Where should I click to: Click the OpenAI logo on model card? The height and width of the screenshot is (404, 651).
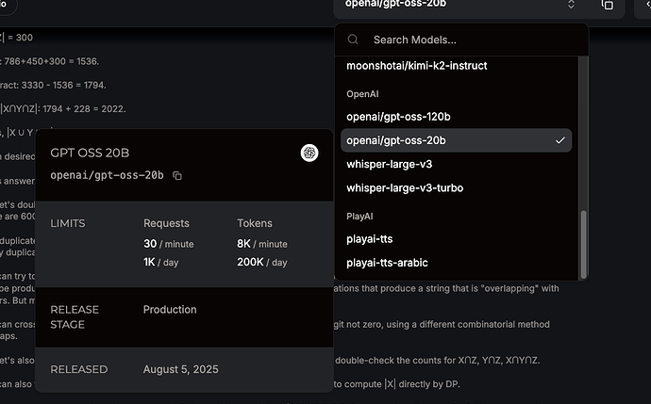[309, 153]
